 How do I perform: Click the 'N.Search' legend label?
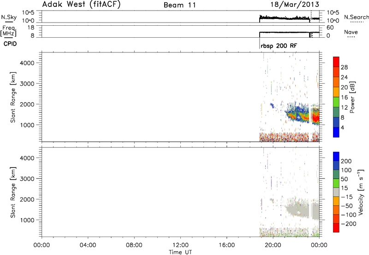(356, 17)
